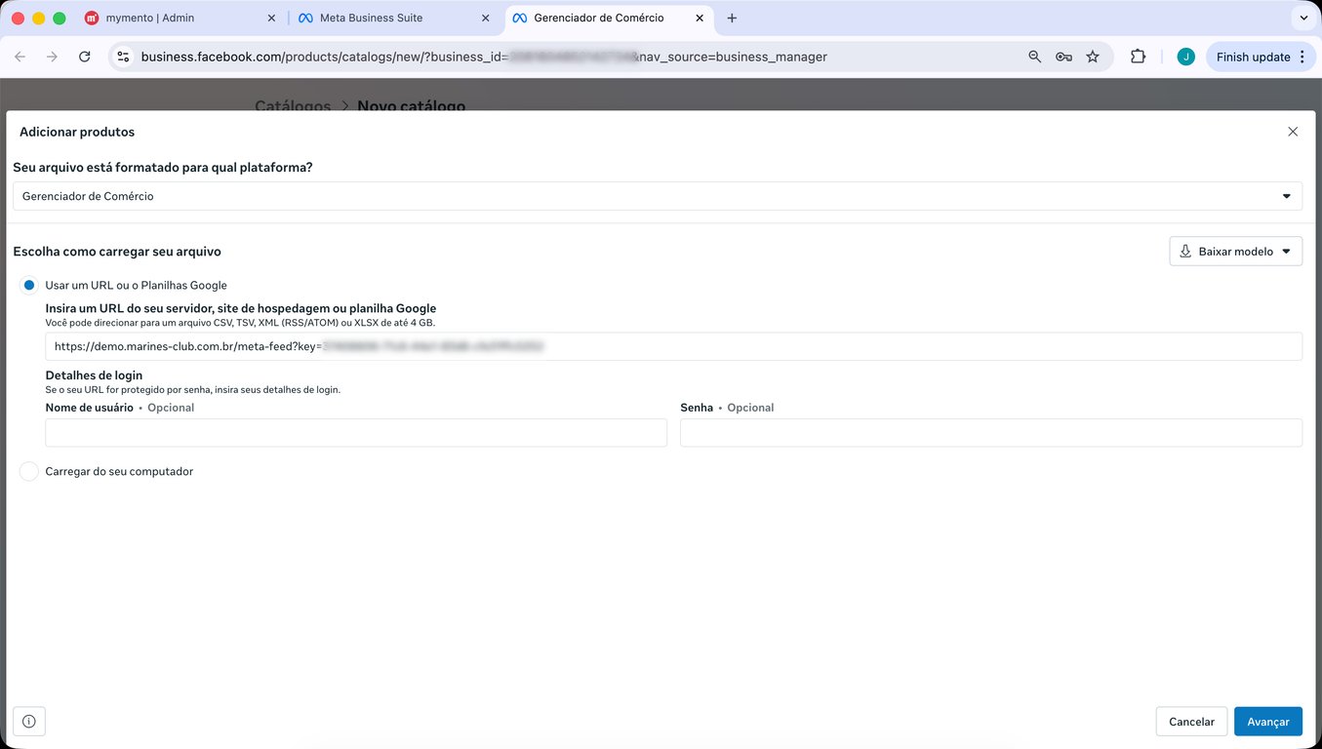
Task: Open a new browser tab
Action: click(732, 18)
